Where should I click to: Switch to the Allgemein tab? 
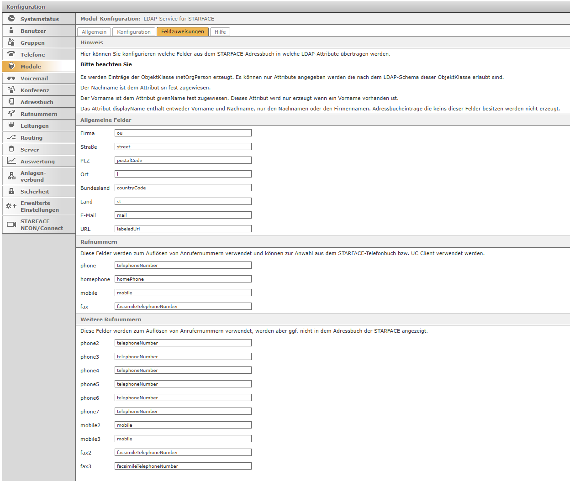94,32
